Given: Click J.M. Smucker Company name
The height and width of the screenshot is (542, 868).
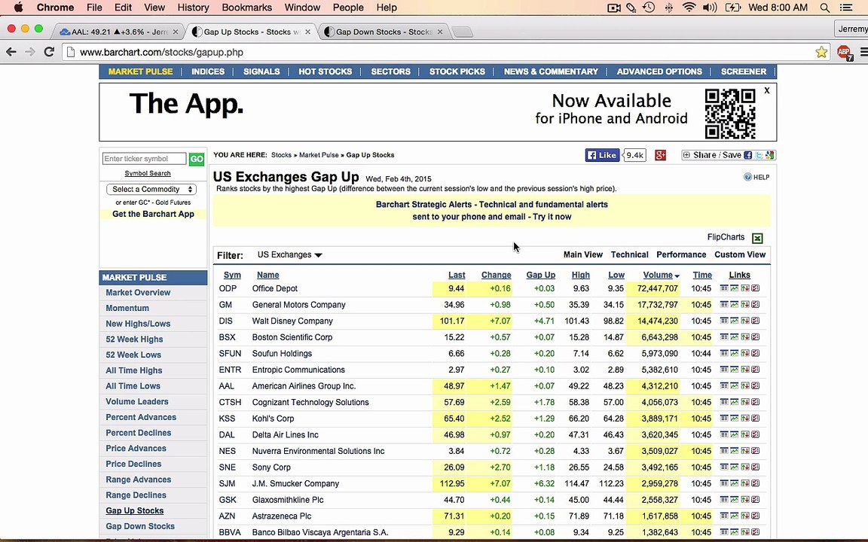Looking at the screenshot, I should tap(295, 483).
